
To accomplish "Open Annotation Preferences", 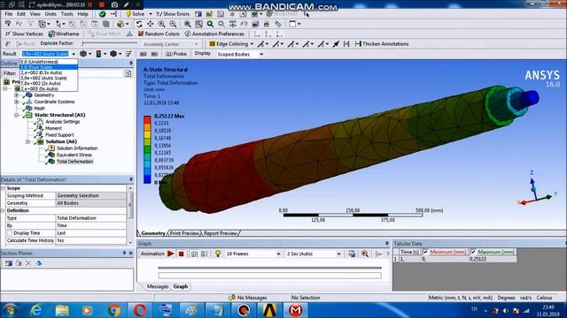I will (x=214, y=34).
